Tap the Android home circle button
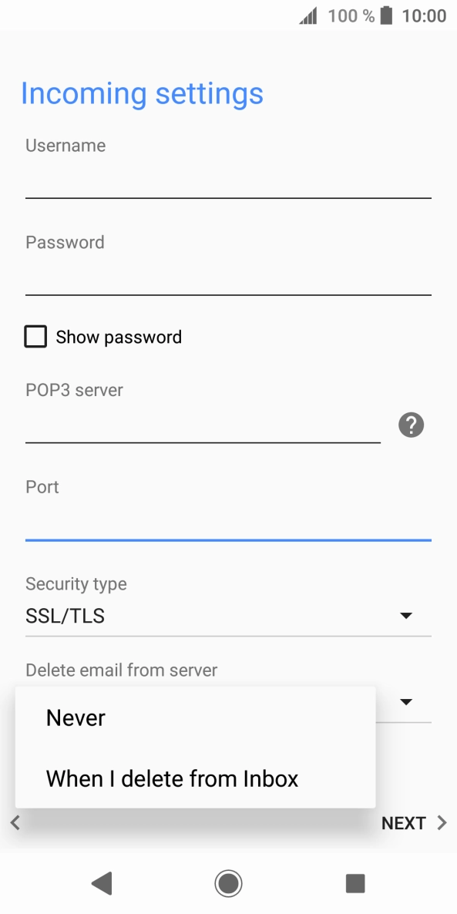The image size is (457, 914). pyautogui.click(x=228, y=883)
